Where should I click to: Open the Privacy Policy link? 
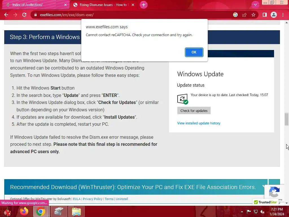93,199
